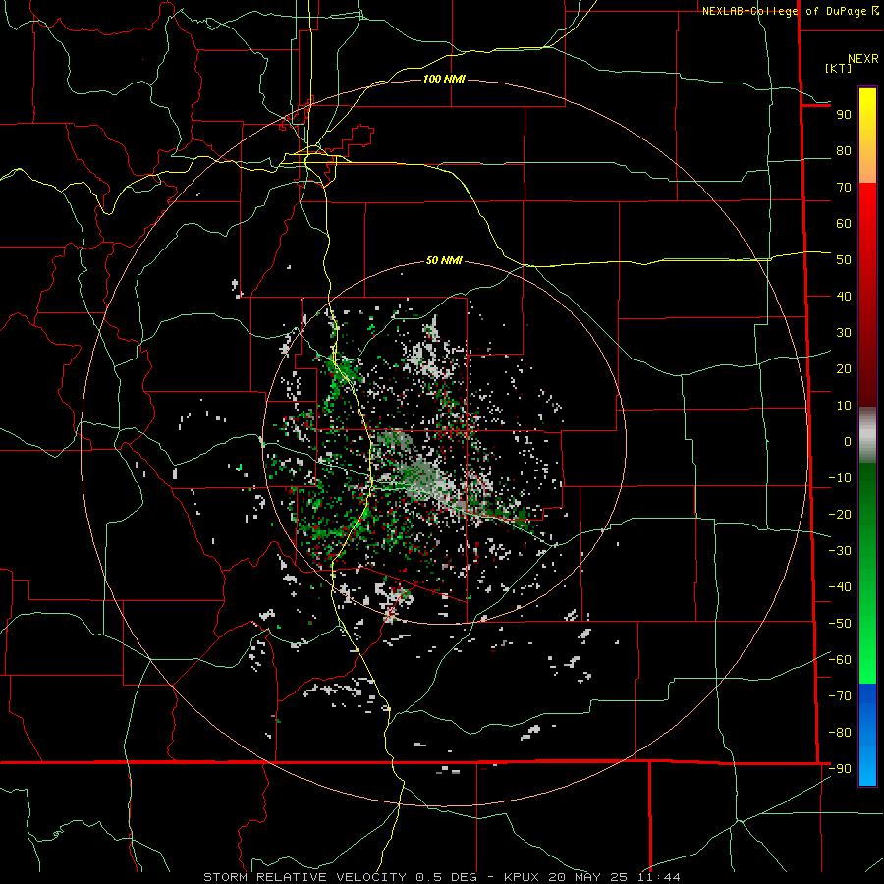Click the gray zero-velocity color bar segment
The height and width of the screenshot is (884, 884).
pyautogui.click(x=867, y=435)
